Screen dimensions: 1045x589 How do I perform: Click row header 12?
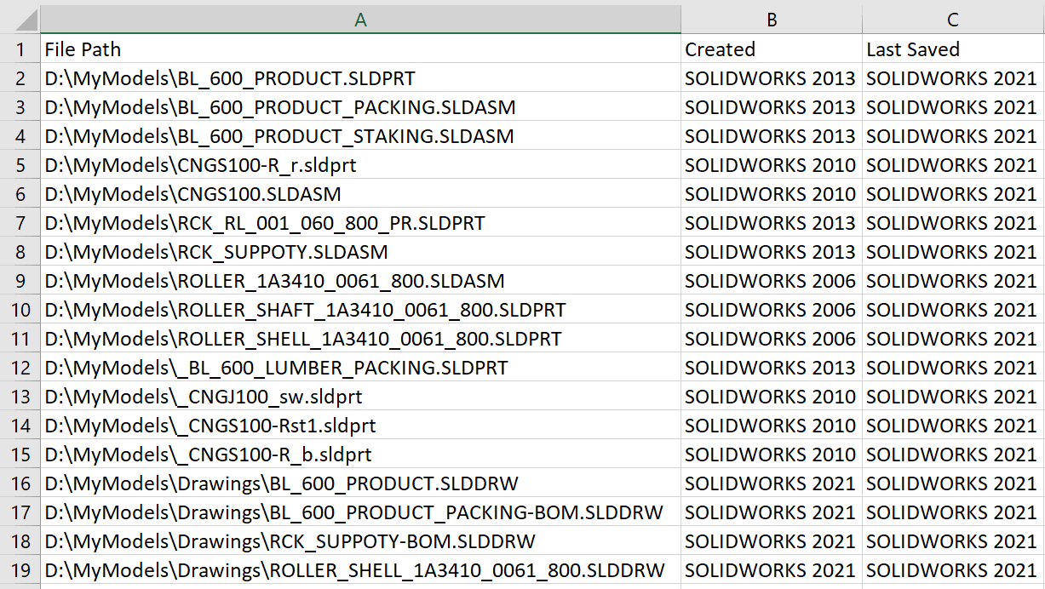(20, 368)
